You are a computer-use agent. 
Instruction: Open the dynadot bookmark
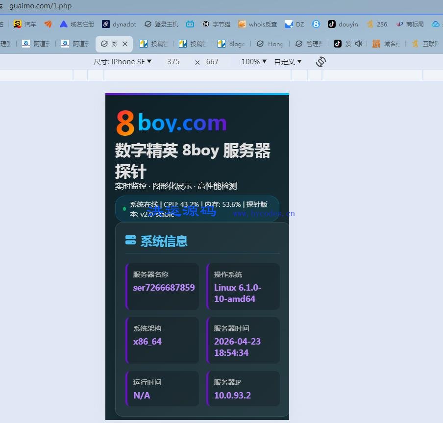tap(119, 25)
